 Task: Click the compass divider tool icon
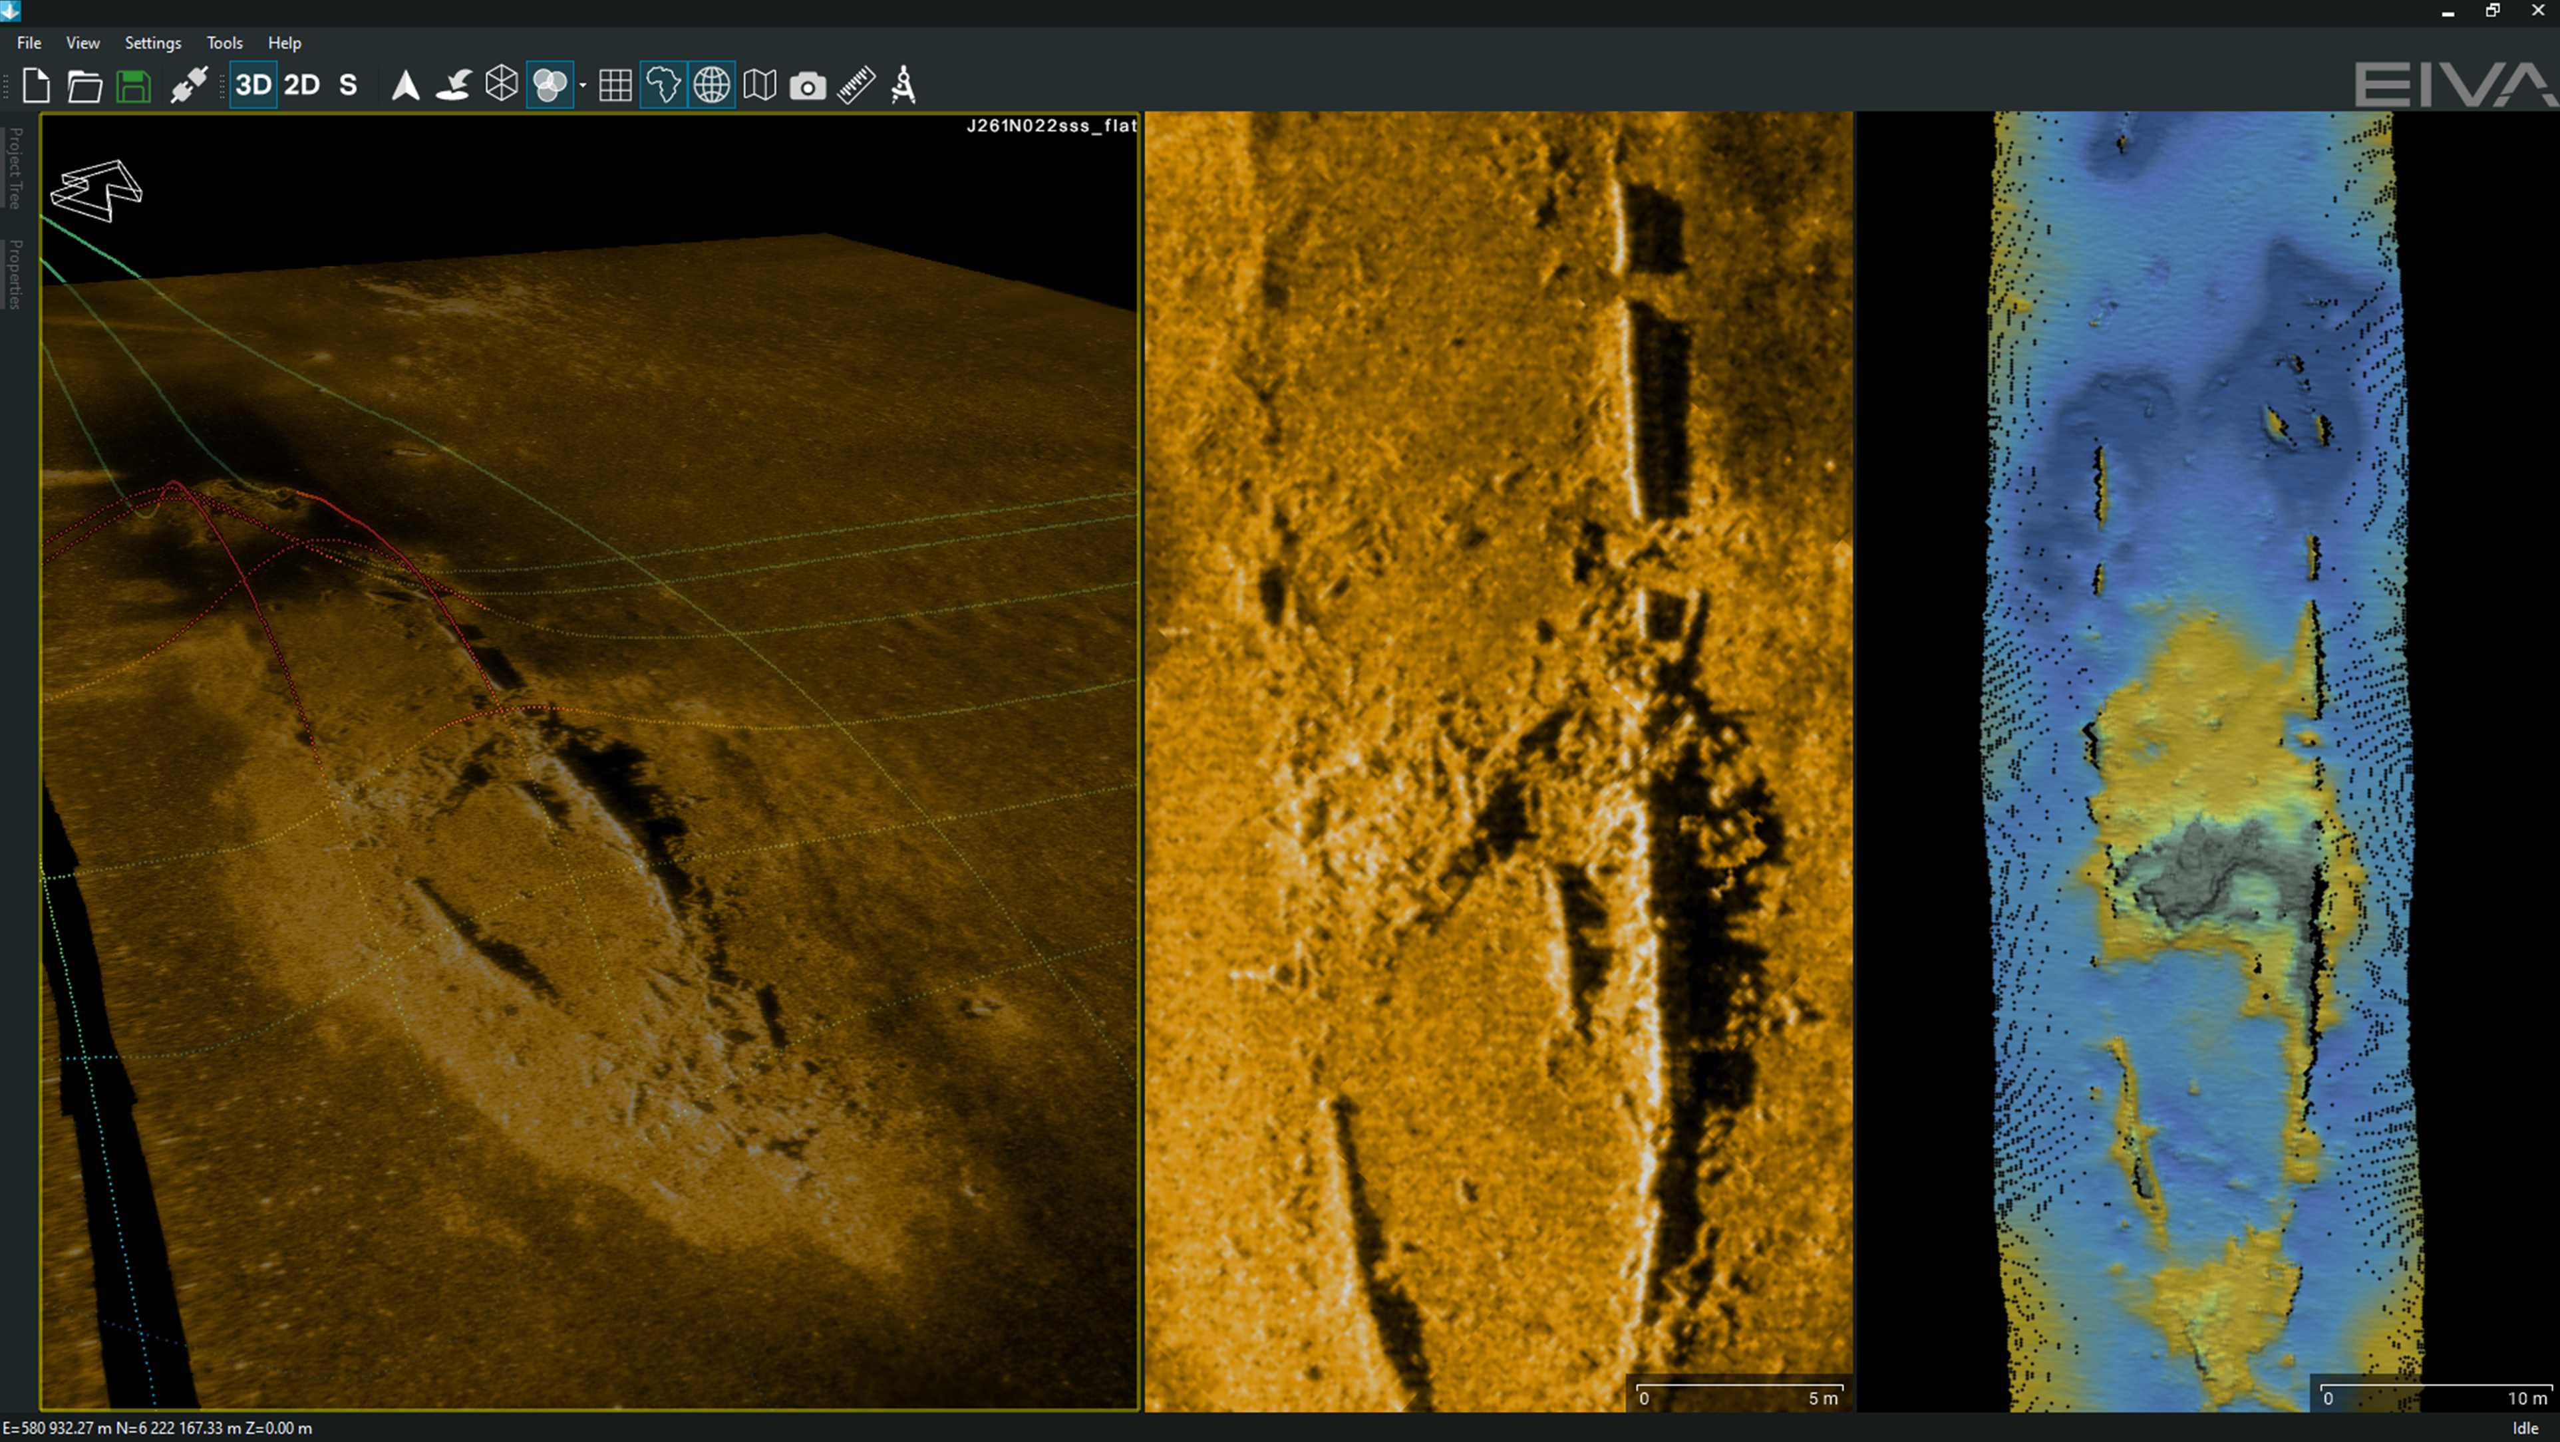(903, 85)
